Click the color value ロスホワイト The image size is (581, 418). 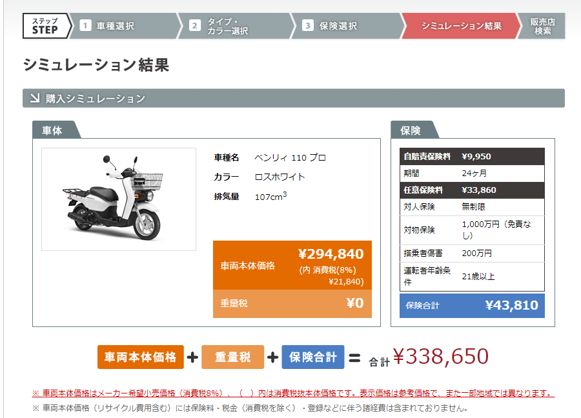[x=280, y=177]
